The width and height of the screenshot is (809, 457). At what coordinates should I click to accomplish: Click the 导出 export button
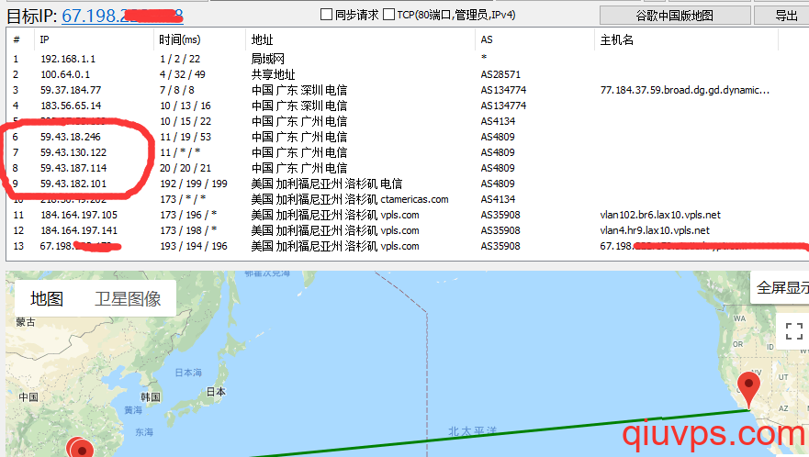click(785, 16)
